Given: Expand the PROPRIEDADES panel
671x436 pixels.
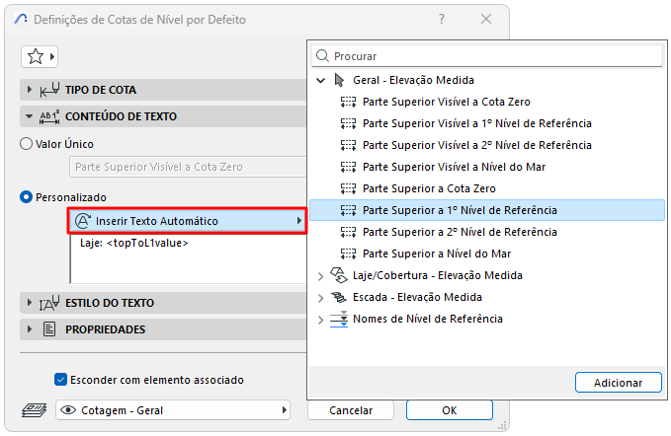Looking at the screenshot, I should click(x=29, y=329).
